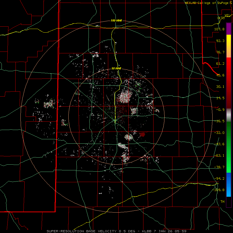The width and height of the screenshot is (233, 233).
Task: Click the 100 NMI range ring label
Action: tap(116, 20)
